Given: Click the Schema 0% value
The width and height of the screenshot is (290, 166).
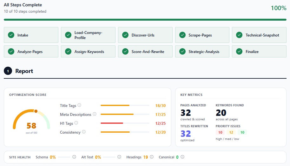Looking at the screenshot, I should pyautogui.click(x=53, y=157).
